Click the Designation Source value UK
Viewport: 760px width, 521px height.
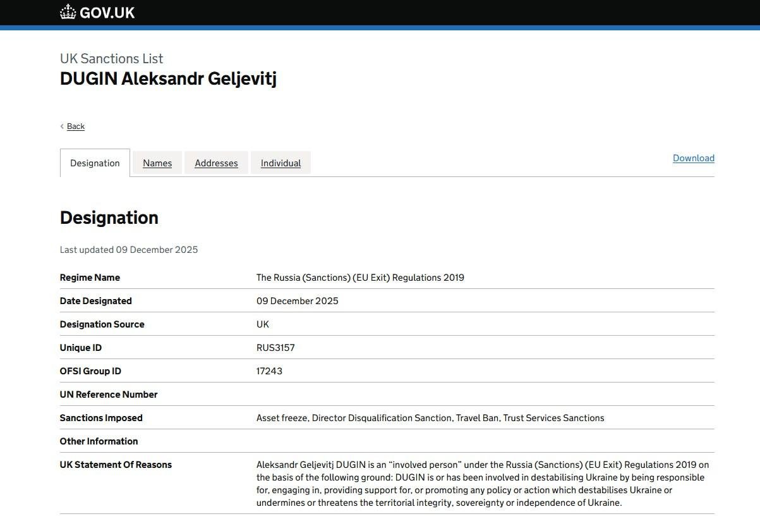263,324
